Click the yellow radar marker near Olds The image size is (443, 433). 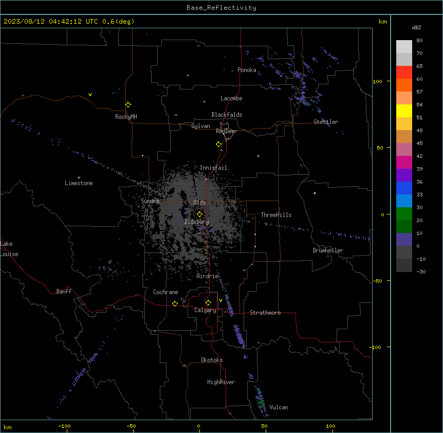(199, 214)
